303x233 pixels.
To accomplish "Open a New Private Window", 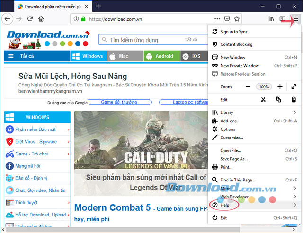I will pos(254,66).
